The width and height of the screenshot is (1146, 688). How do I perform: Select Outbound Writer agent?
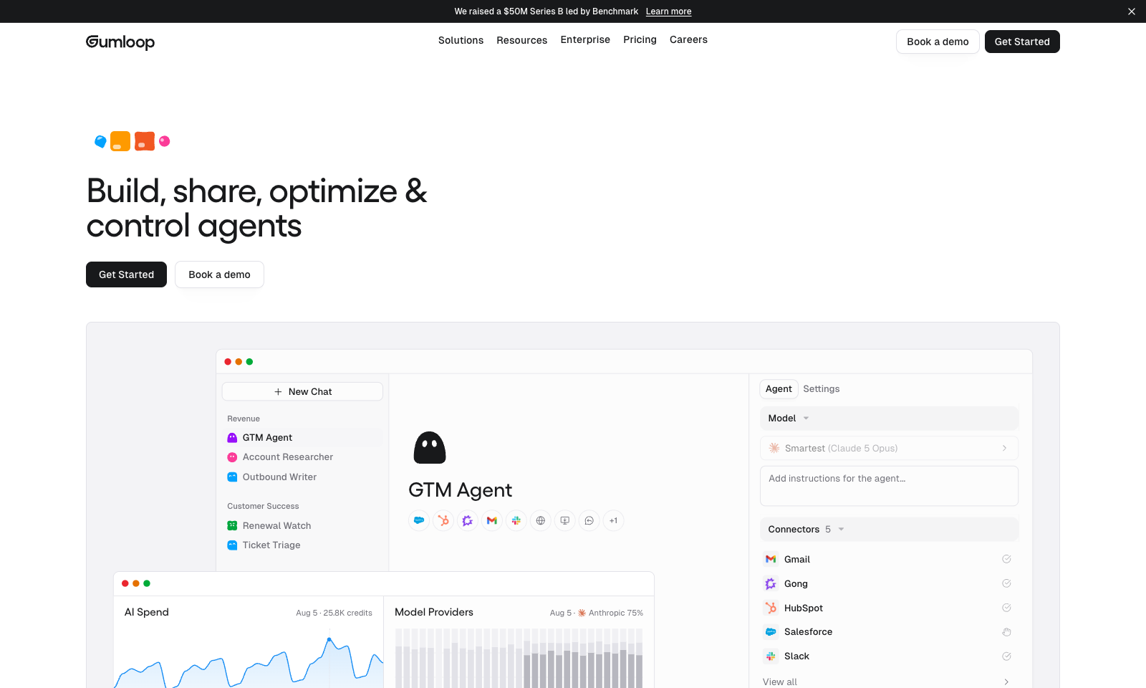[302, 477]
